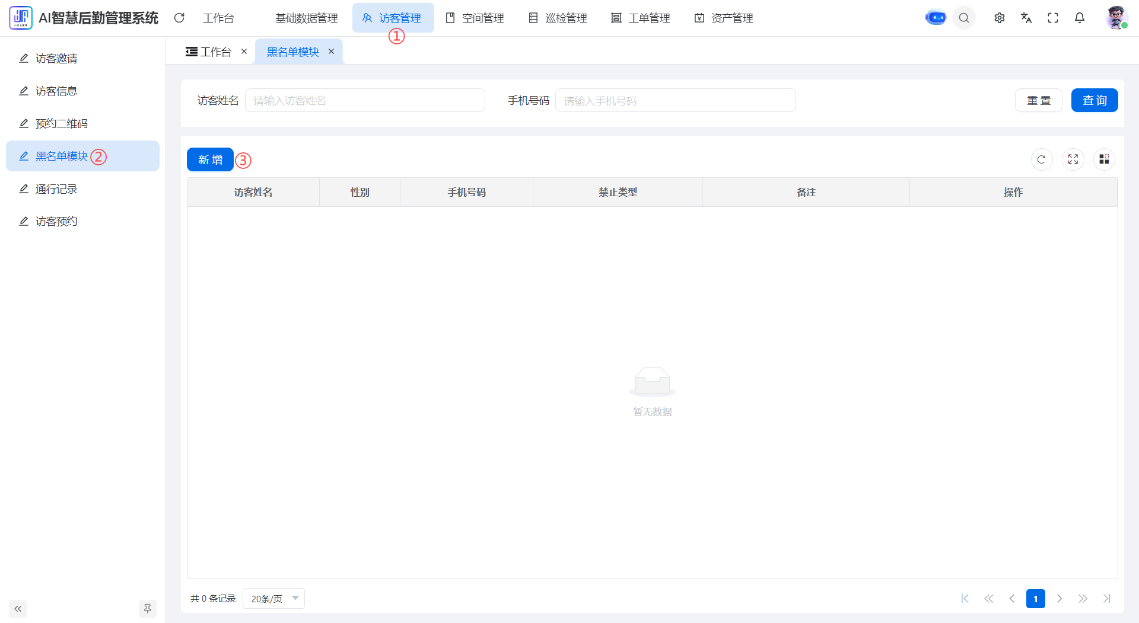1139x623 pixels.
Task: Click the 查询 button
Action: click(1095, 100)
